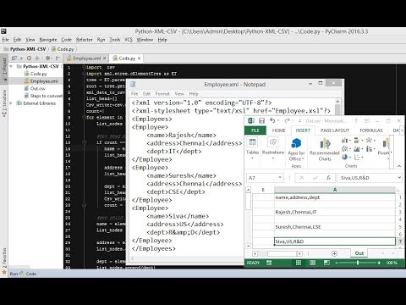Screen dimensions: 406x305
Task: Click the Insert Function fx icon
Action: [x=328, y=178]
